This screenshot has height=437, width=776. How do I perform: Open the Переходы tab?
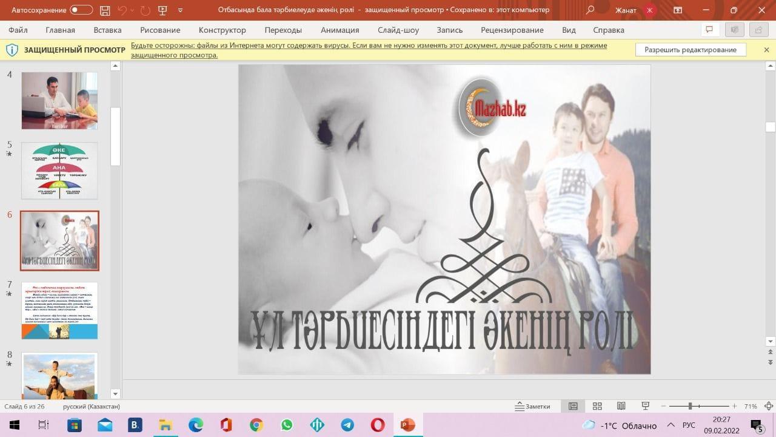pyautogui.click(x=283, y=30)
